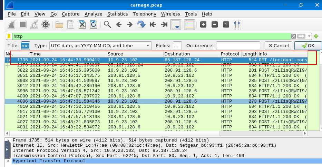Click the Find packet magnifier icon
The height and width of the screenshot is (167, 322).
[107, 24]
